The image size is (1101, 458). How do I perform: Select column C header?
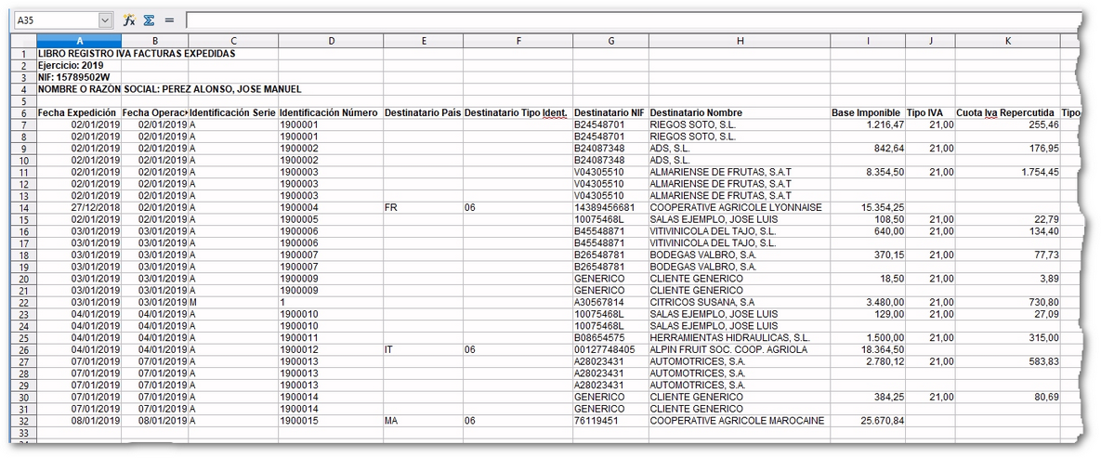coord(233,42)
